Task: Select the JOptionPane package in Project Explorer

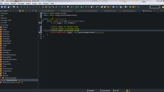Action: [7, 50]
